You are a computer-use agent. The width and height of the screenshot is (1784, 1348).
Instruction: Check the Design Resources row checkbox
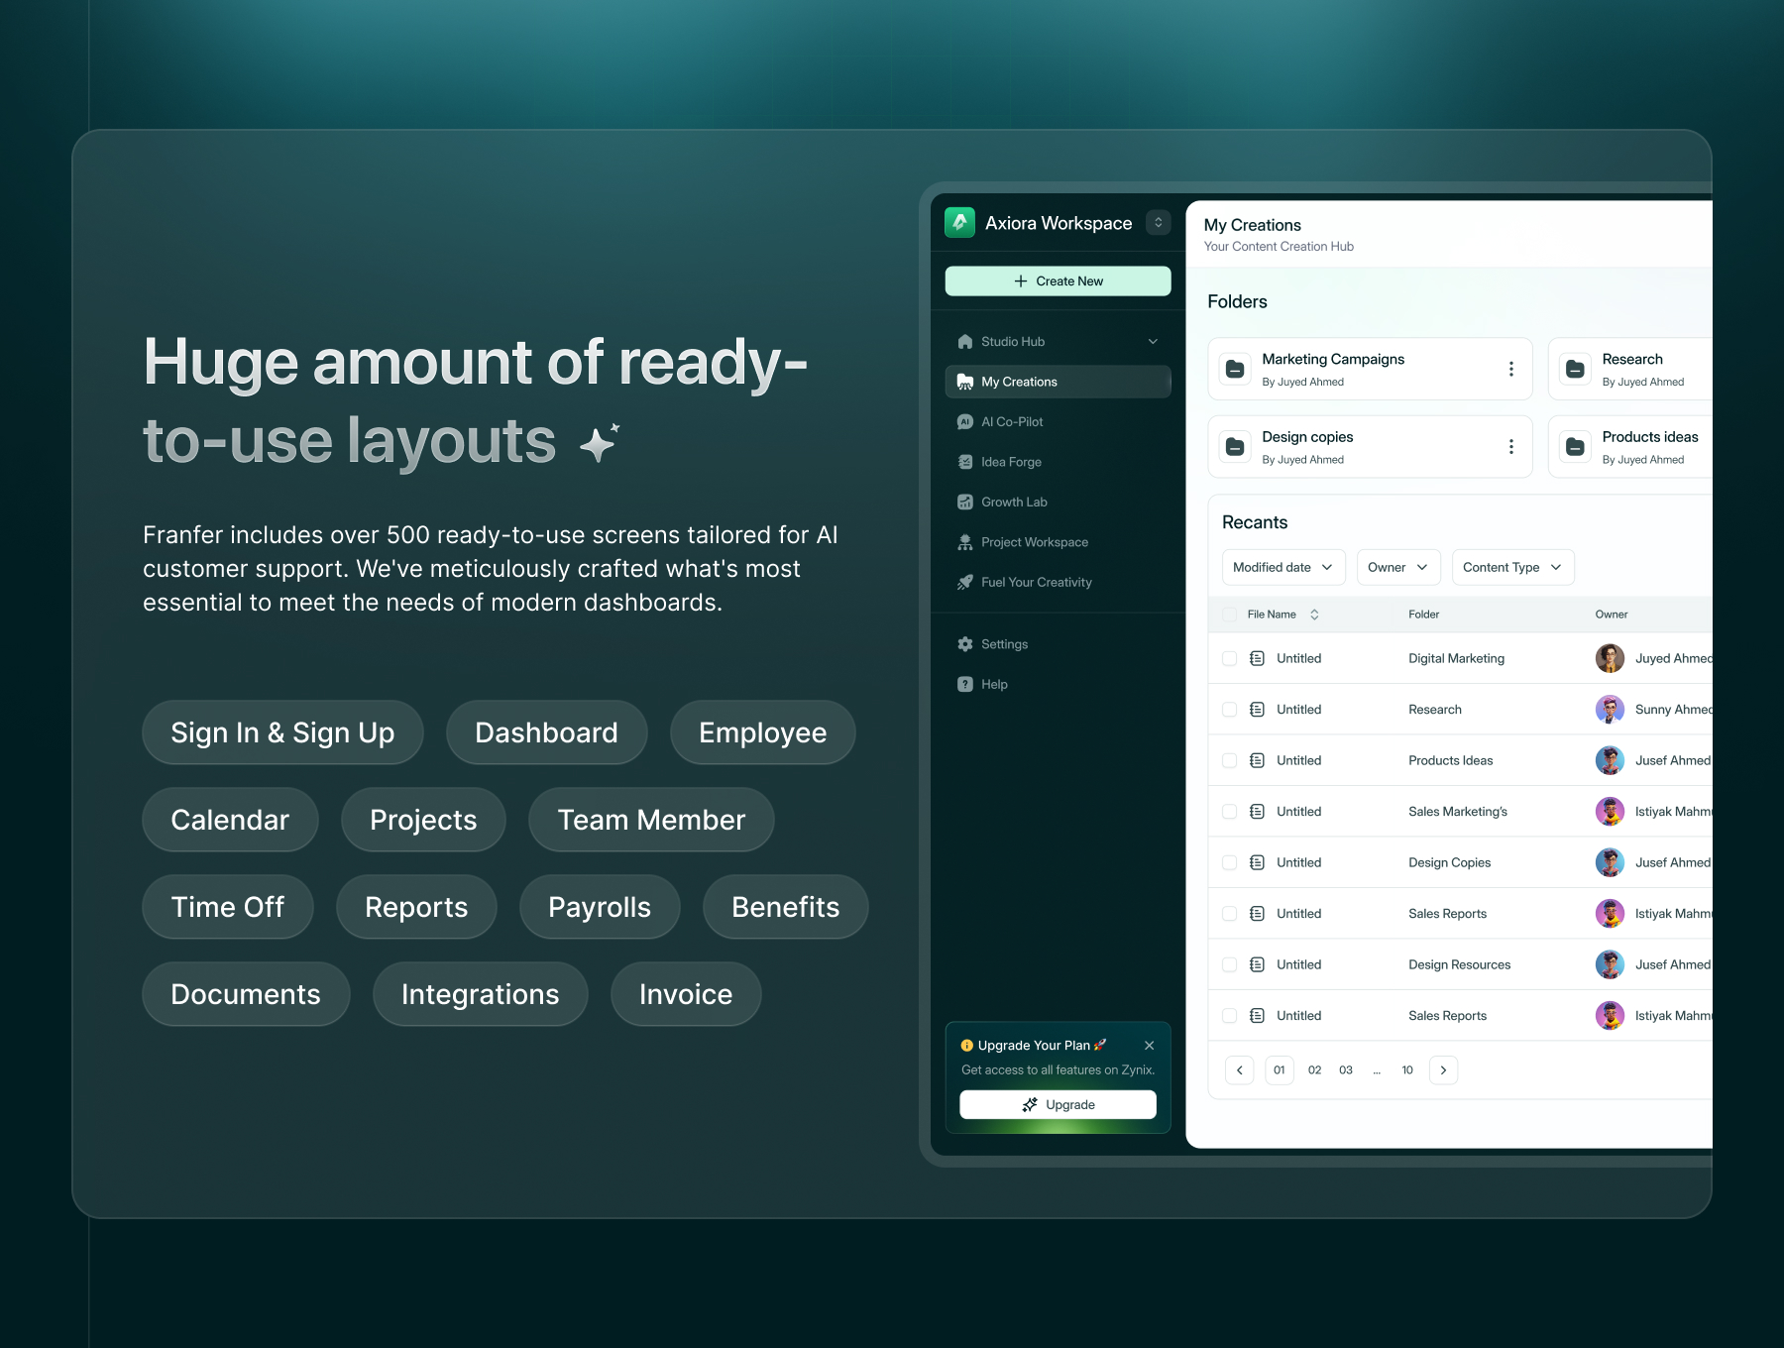(1229, 965)
